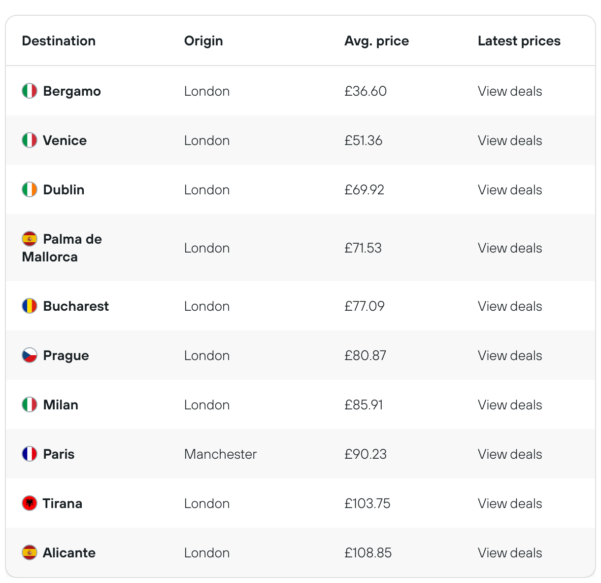Image resolution: width=601 pixels, height=583 pixels.
Task: Open View deals for Dublin
Action: tap(509, 190)
